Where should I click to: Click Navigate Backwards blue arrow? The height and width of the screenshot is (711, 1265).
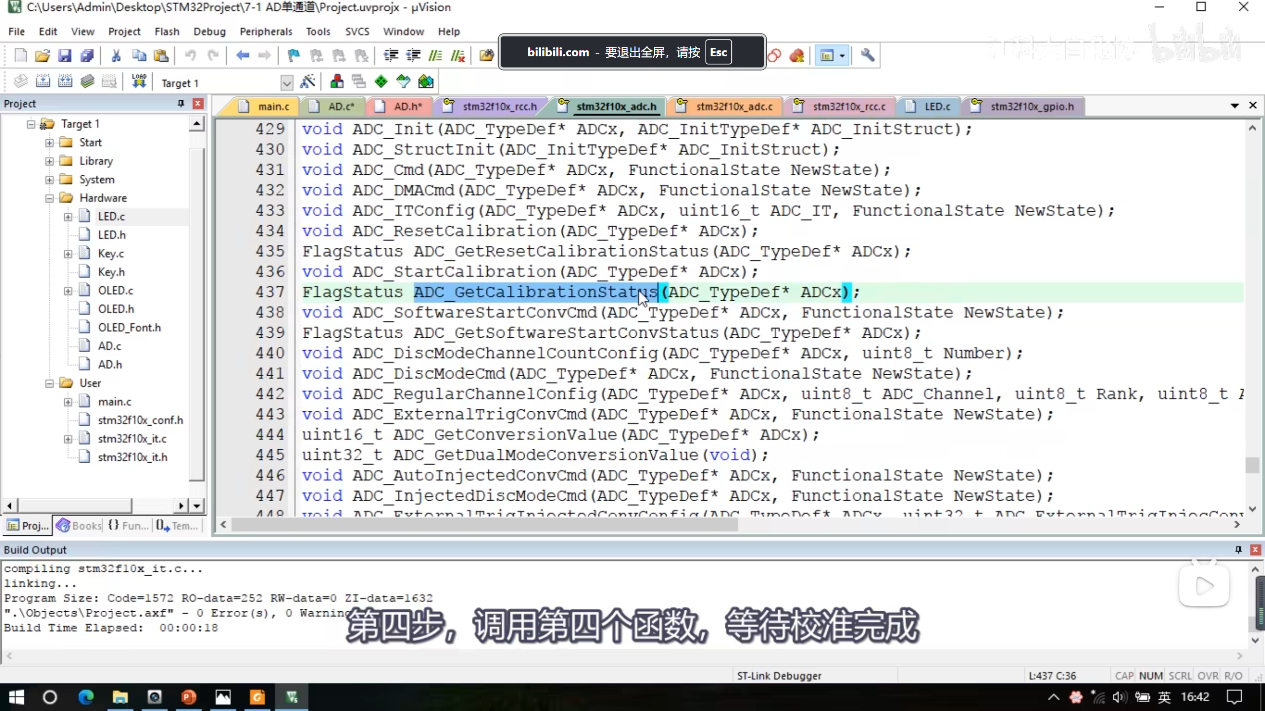[242, 55]
